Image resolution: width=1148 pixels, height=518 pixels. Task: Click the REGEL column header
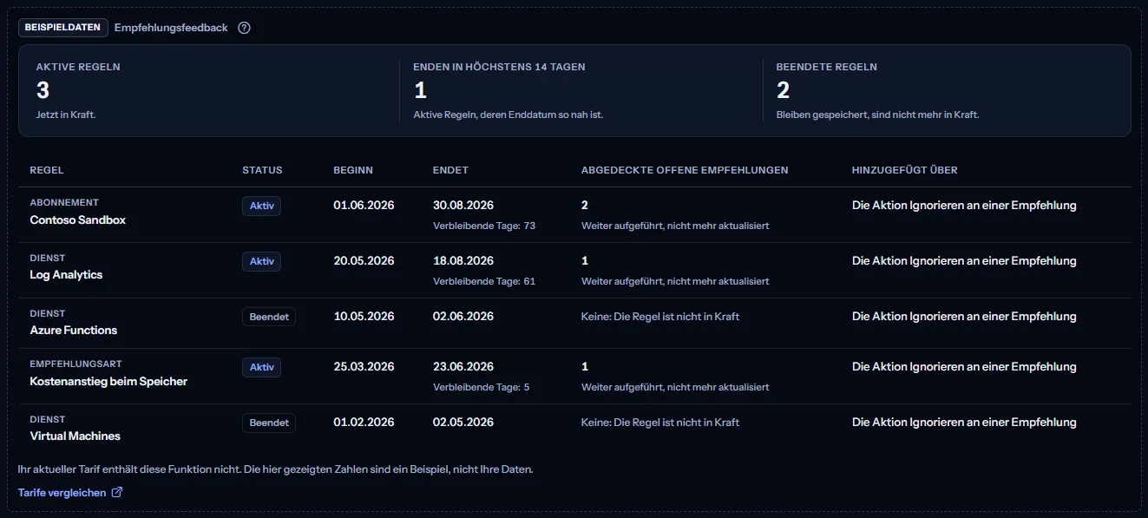pos(47,170)
